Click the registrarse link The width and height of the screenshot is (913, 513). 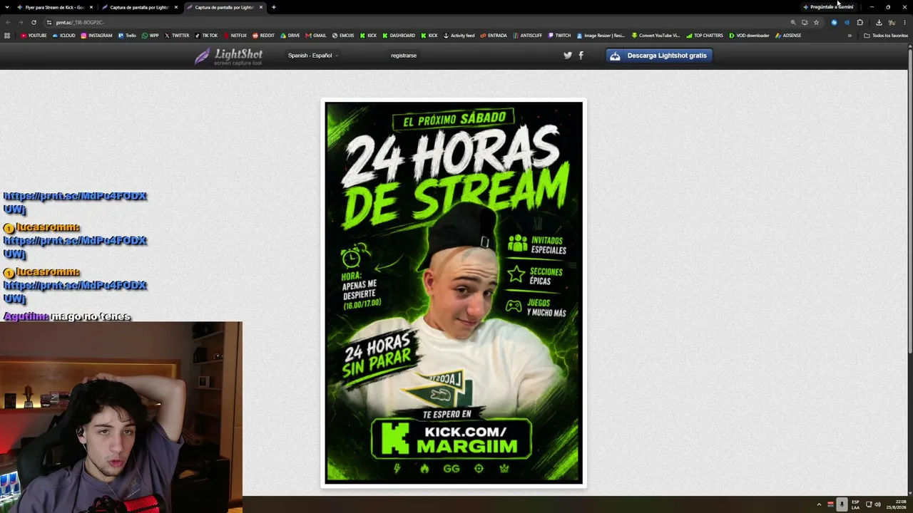pos(404,56)
